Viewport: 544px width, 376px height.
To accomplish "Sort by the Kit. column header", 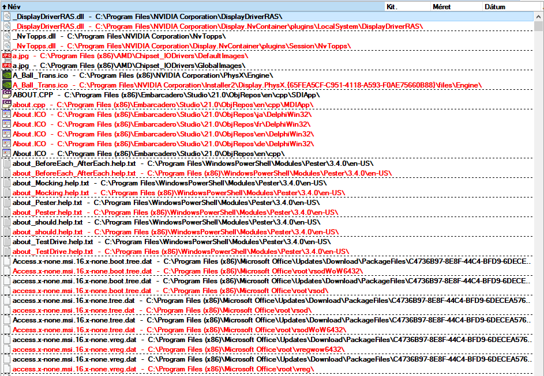I will coord(408,6).
